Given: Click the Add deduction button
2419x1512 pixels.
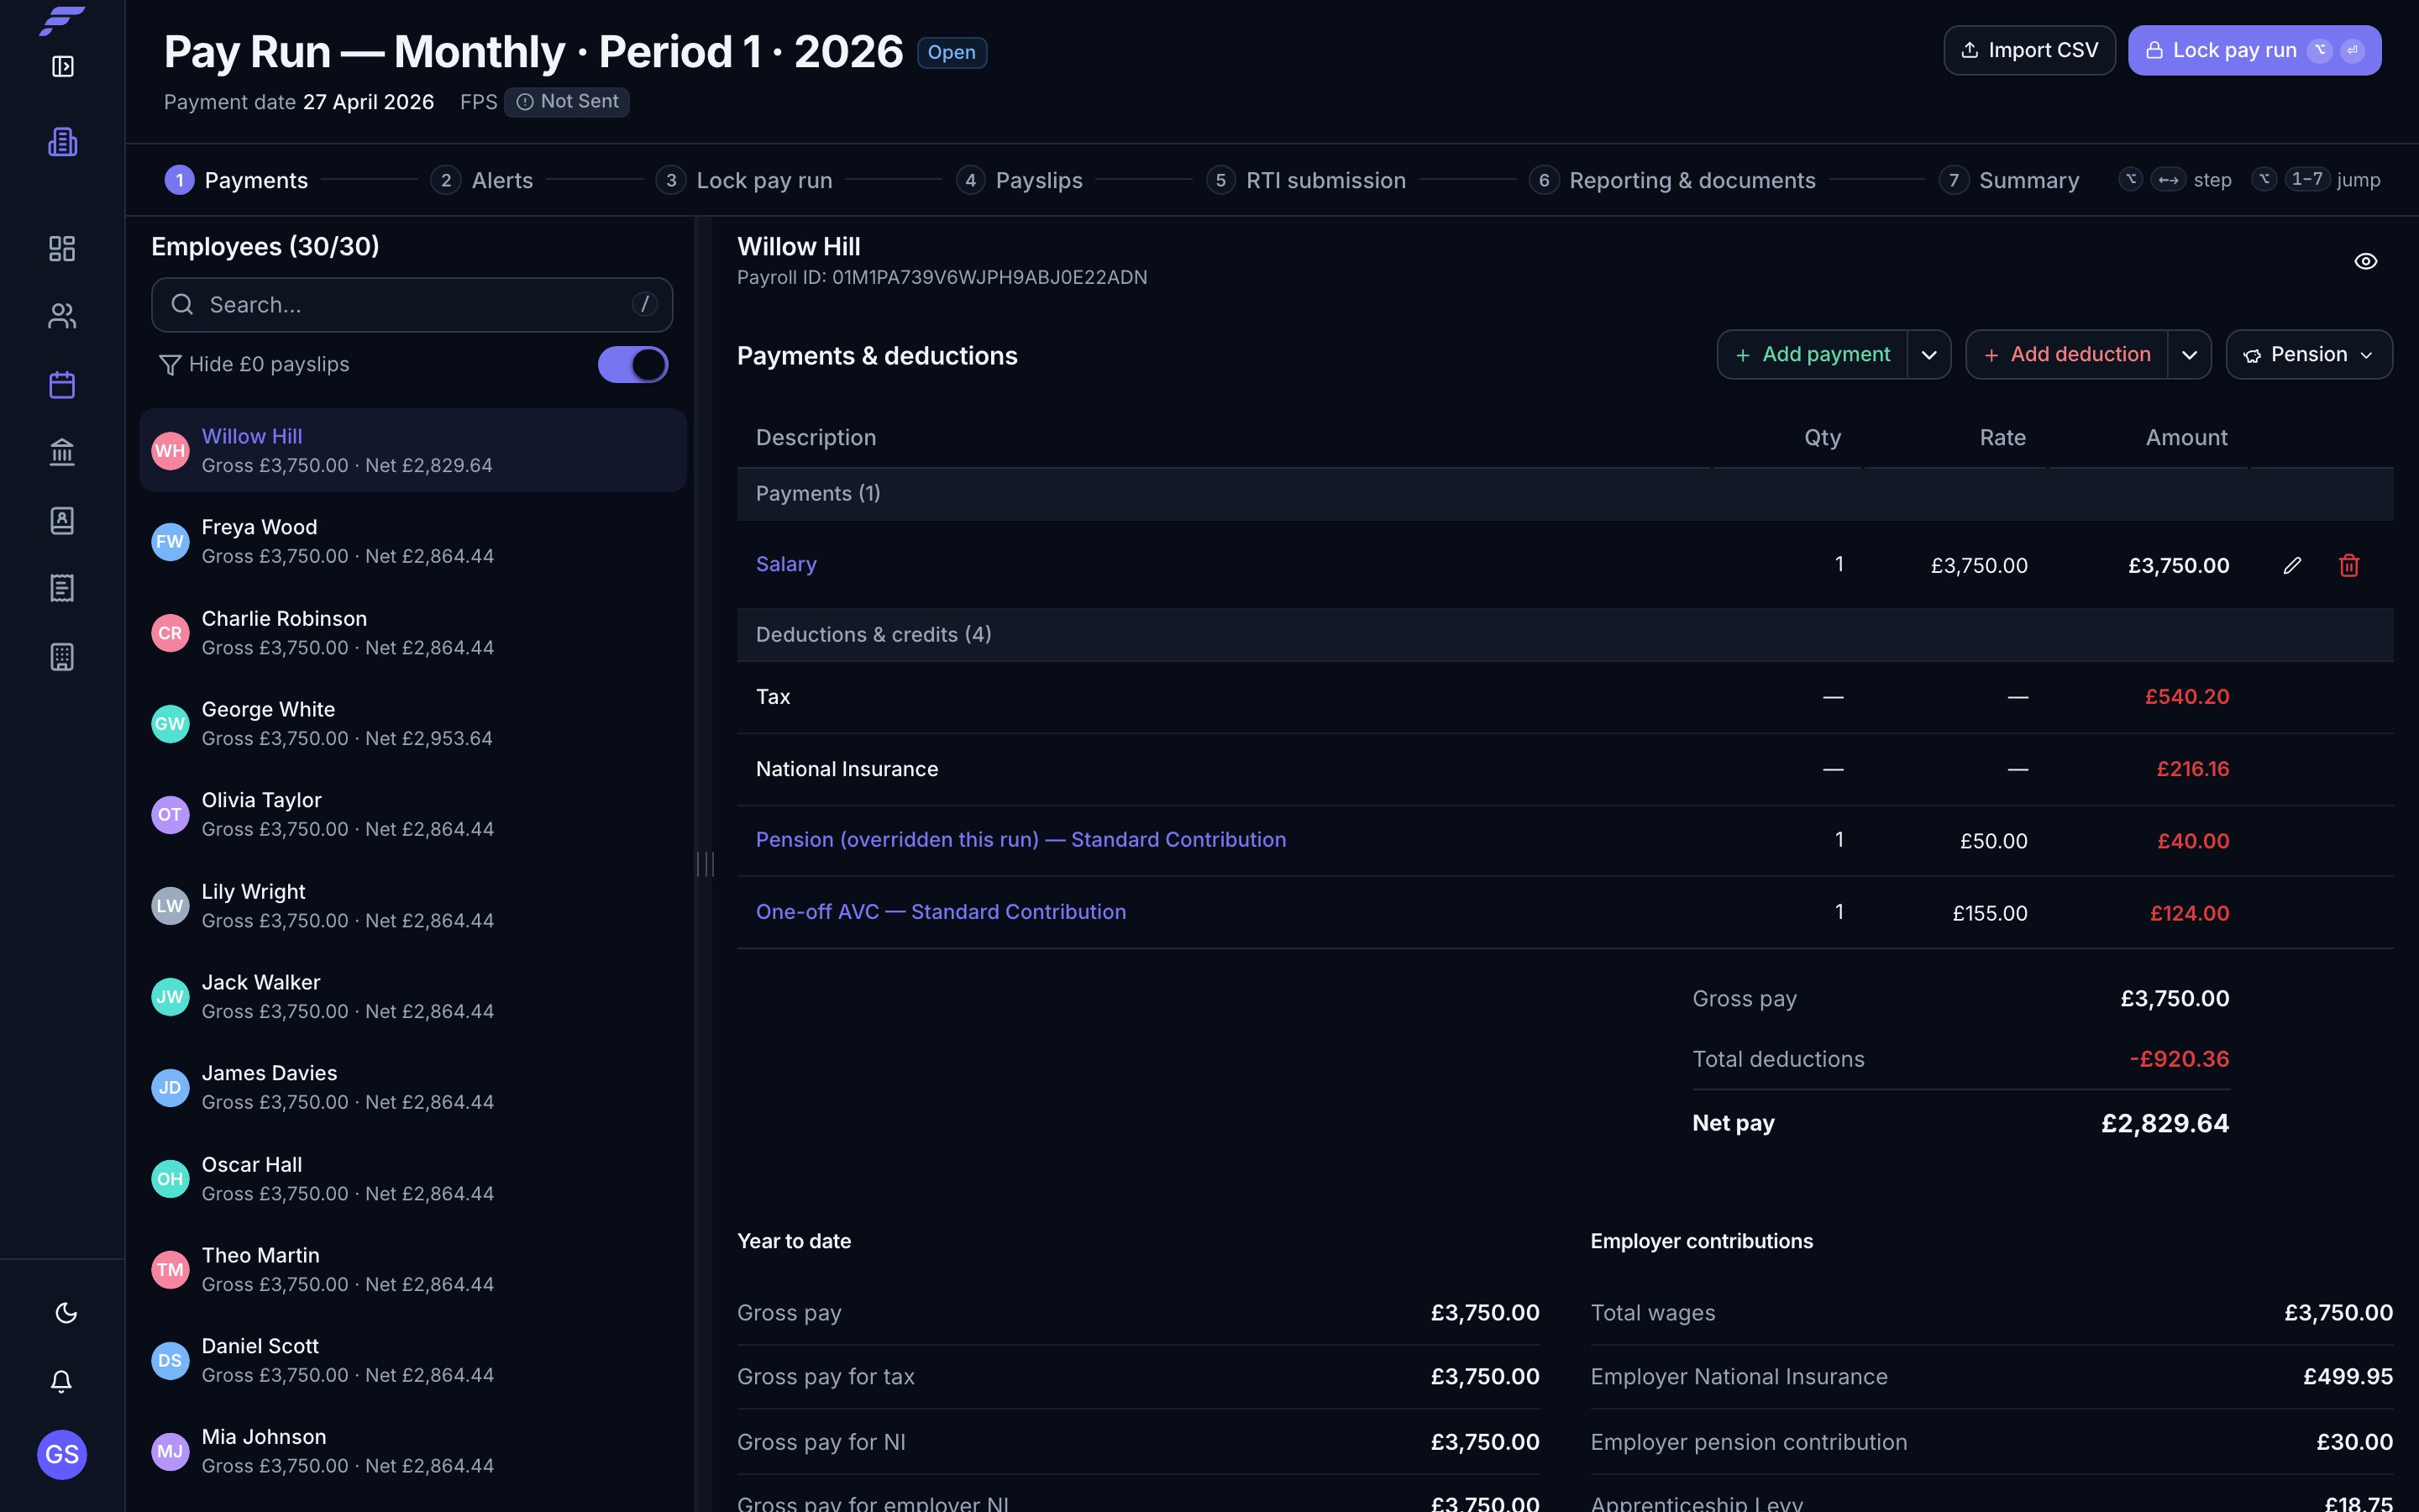Looking at the screenshot, I should tap(2066, 355).
